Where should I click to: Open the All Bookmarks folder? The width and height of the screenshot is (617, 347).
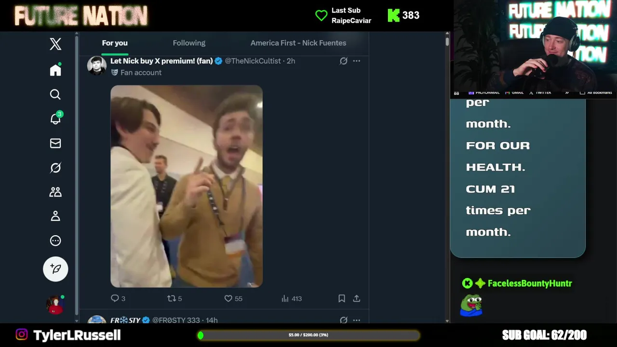(596, 93)
